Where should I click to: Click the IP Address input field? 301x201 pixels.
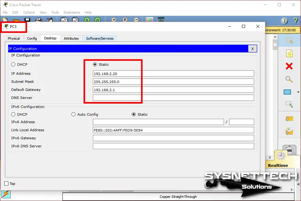pos(173,74)
